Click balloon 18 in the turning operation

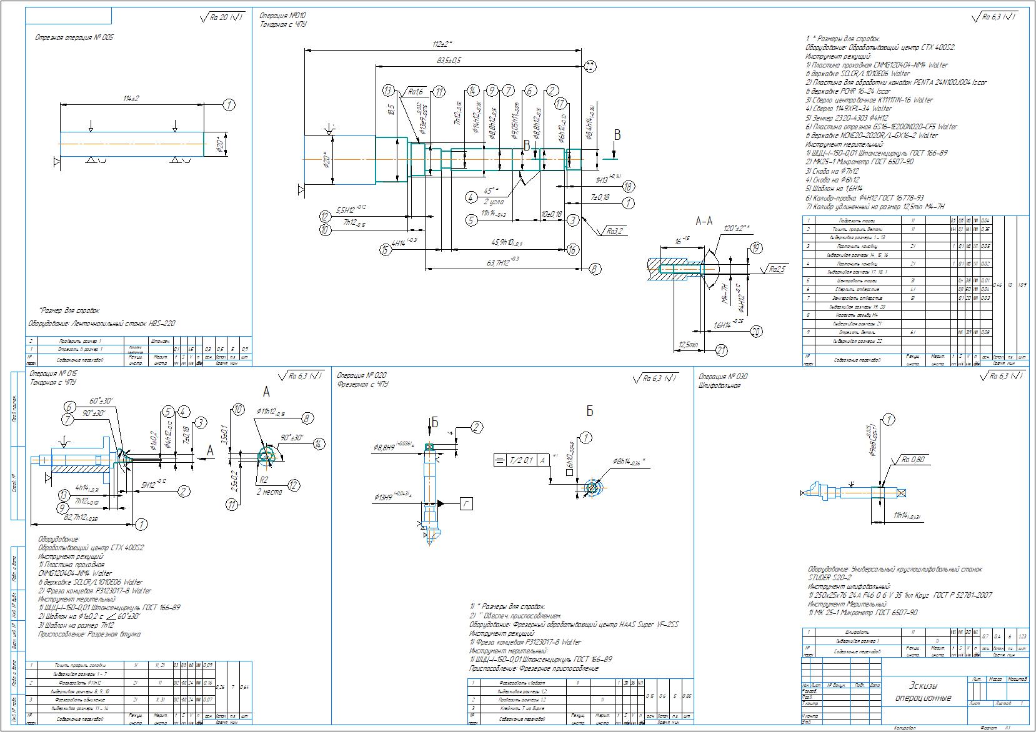pyautogui.click(x=628, y=187)
